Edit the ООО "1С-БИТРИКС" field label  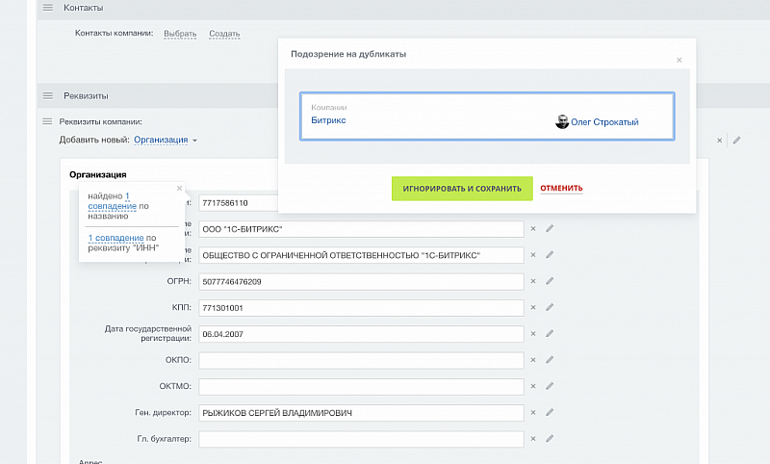[550, 228]
